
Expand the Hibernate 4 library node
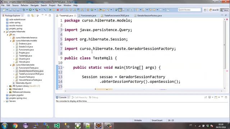8,89
